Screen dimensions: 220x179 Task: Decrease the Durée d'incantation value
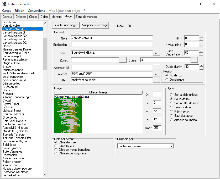click(201, 54)
